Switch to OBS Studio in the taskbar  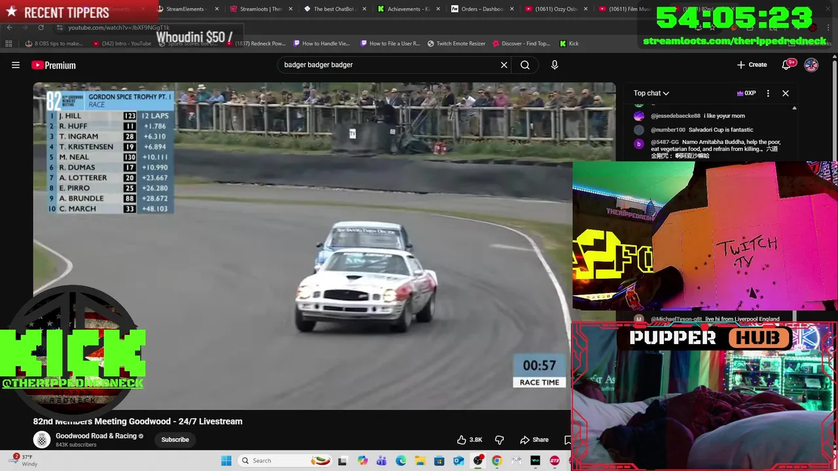coord(478,461)
